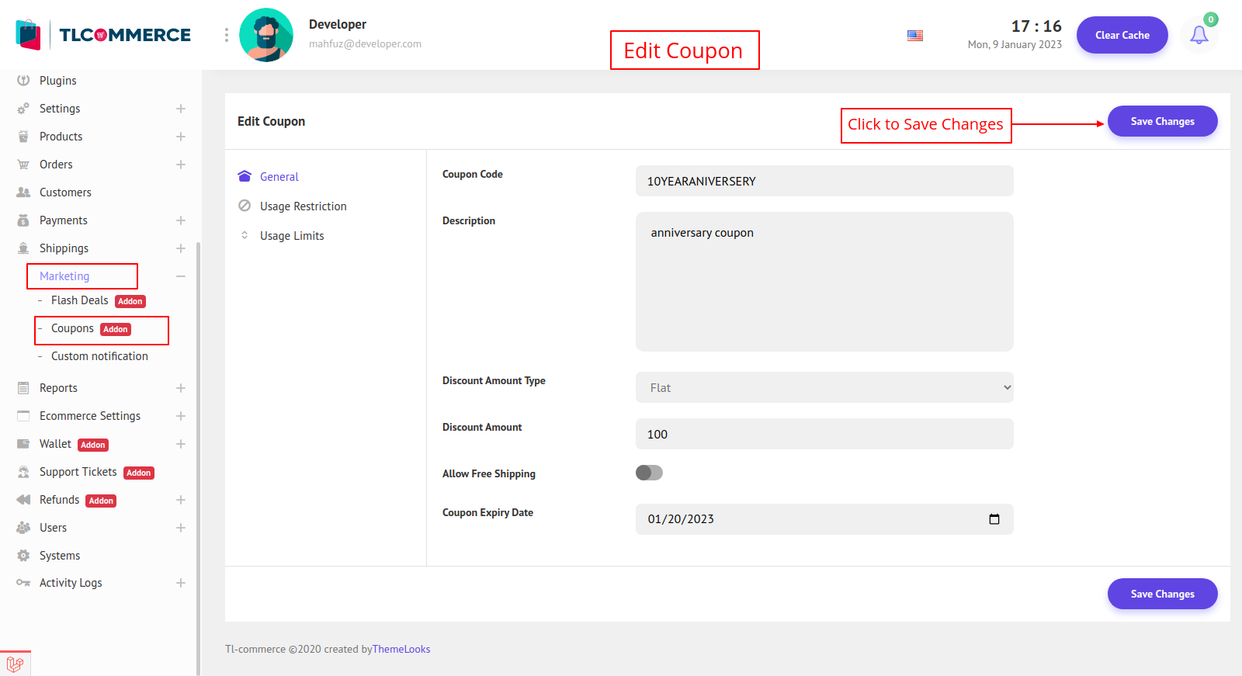Collapse the Marketing menu section

[181, 276]
